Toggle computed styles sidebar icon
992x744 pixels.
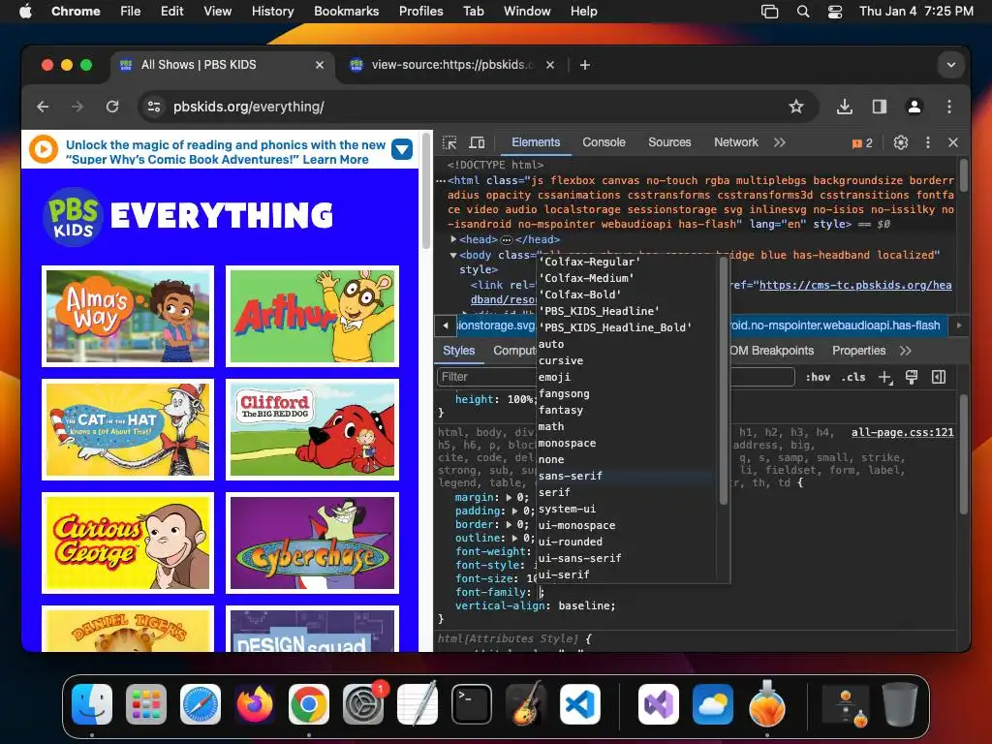point(939,377)
